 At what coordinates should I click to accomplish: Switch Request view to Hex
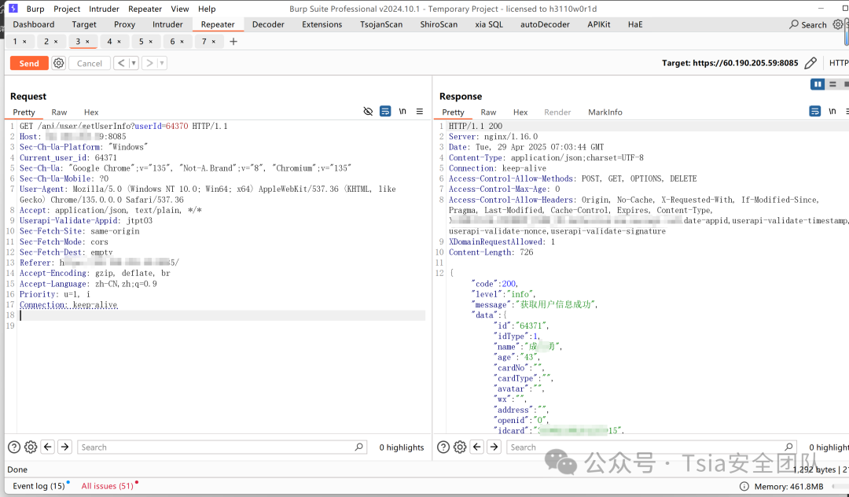click(x=91, y=112)
